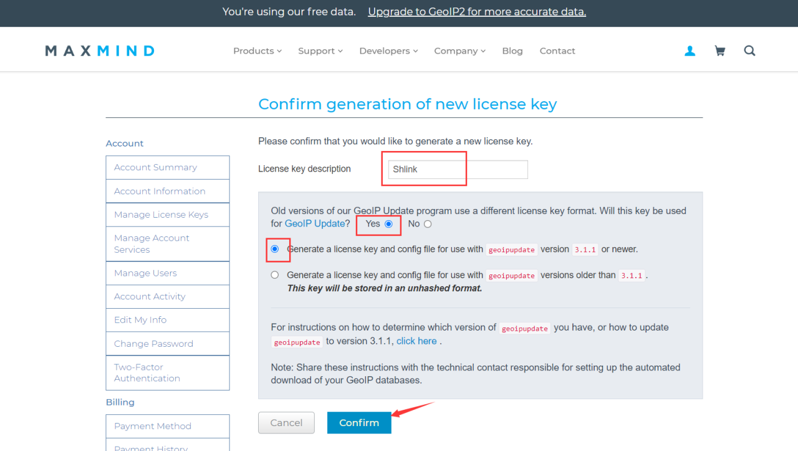
Task: Open Manage License Keys in sidebar
Action: pyautogui.click(x=161, y=215)
